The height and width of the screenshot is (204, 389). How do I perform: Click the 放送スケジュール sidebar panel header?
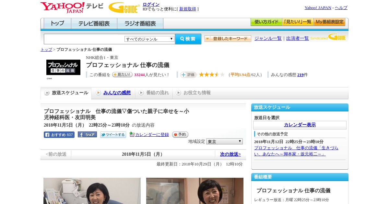(300, 108)
